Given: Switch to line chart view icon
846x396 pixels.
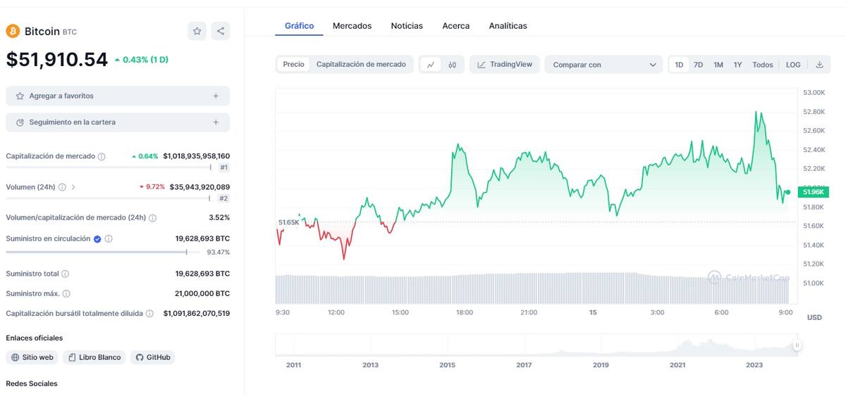Looking at the screenshot, I should click(431, 65).
